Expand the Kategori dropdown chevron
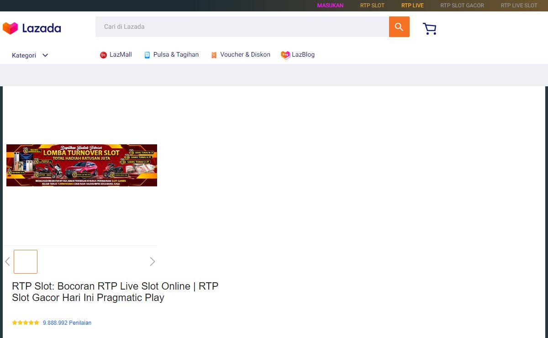This screenshot has height=338, width=548. tap(45, 55)
